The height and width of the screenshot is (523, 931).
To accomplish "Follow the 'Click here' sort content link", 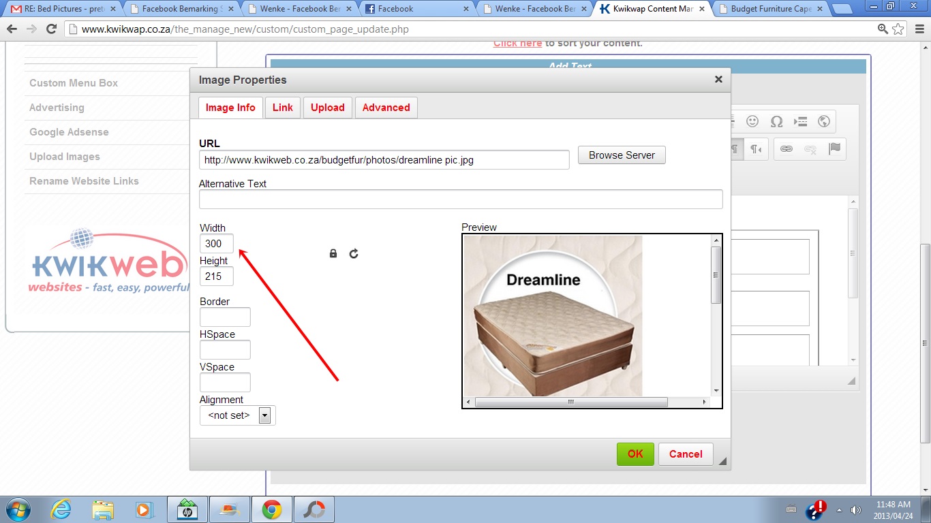I will [x=518, y=43].
